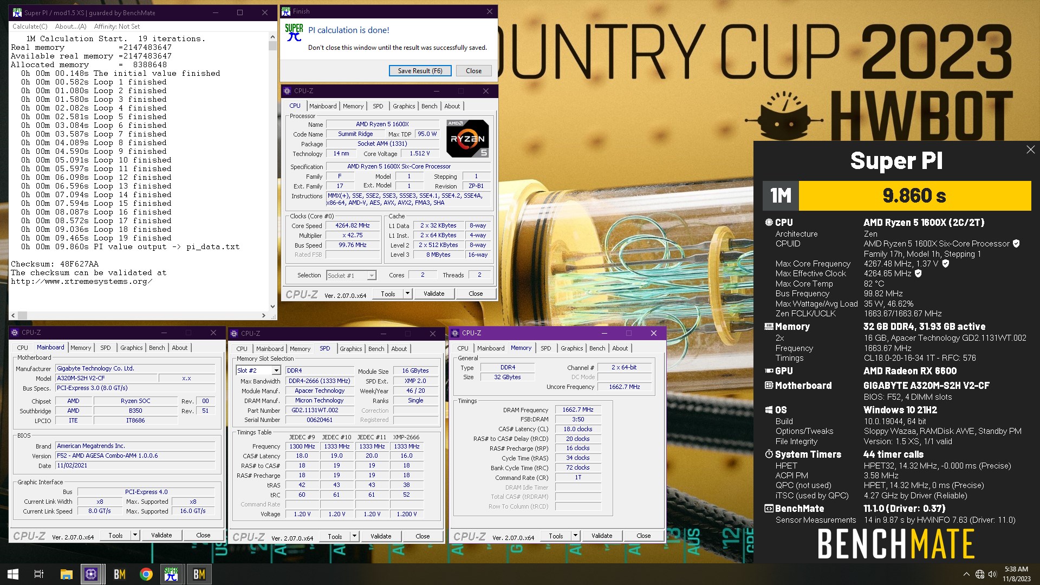This screenshot has height=585, width=1040.
Task: Click the Motherboard icon in BenchMate panel
Action: (x=769, y=385)
